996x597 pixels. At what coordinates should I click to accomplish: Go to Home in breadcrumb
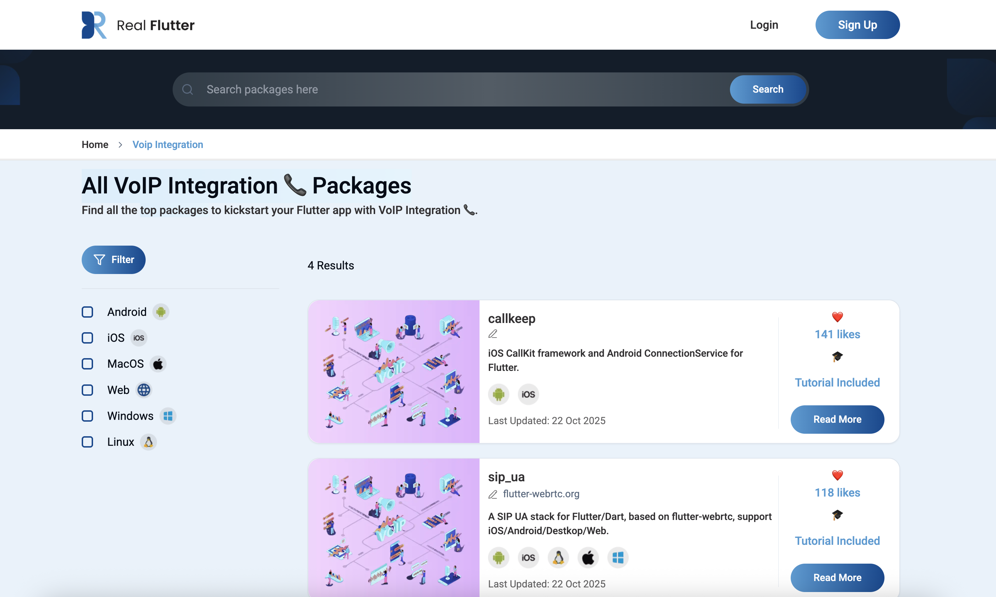[x=95, y=144]
